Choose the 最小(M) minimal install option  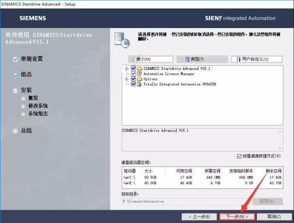coord(151,59)
